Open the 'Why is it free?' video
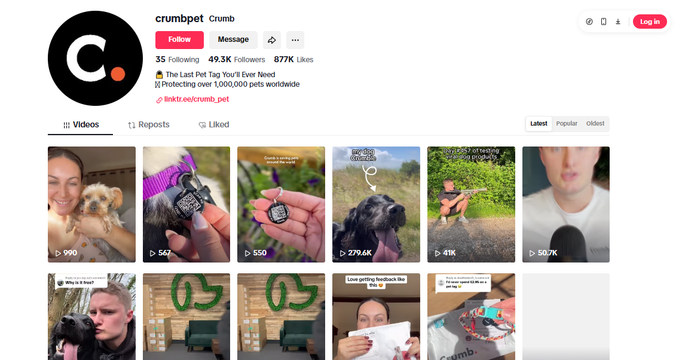Image resolution: width=679 pixels, height=360 pixels. coord(91,317)
